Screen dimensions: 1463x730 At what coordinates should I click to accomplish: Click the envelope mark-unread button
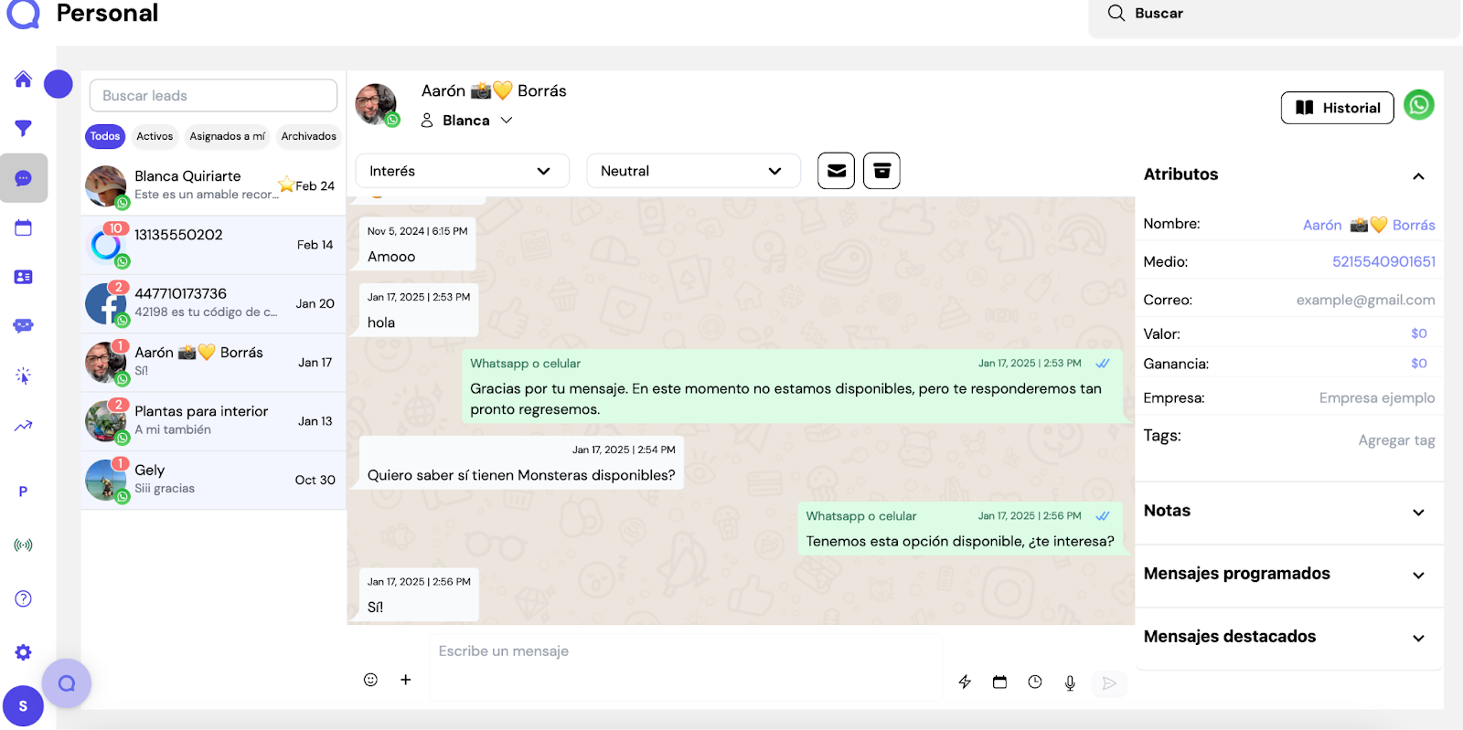coord(836,171)
